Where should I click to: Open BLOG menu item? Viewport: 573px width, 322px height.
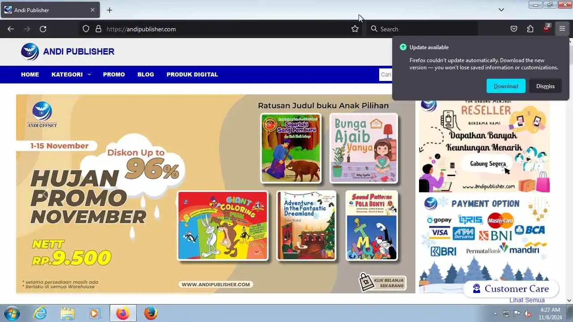[145, 74]
